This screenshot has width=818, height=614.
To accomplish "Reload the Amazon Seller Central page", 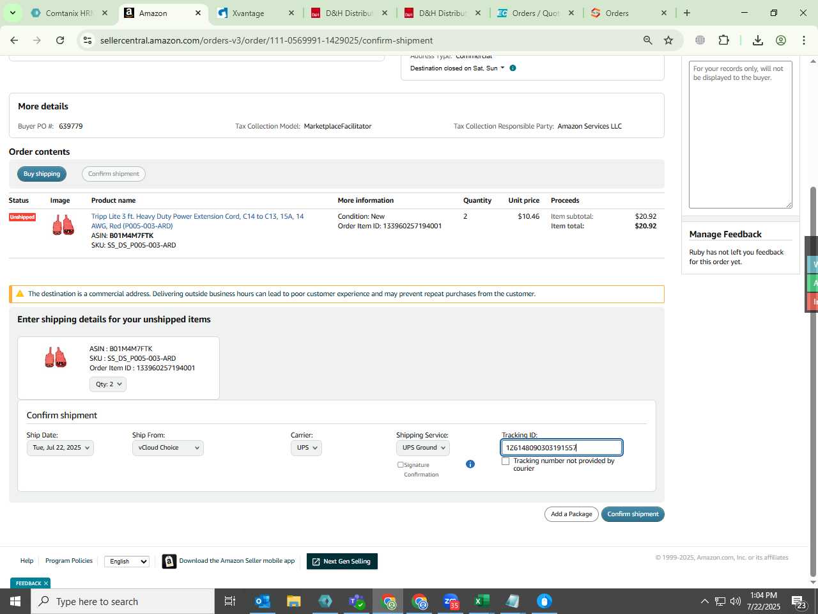I will tap(60, 40).
